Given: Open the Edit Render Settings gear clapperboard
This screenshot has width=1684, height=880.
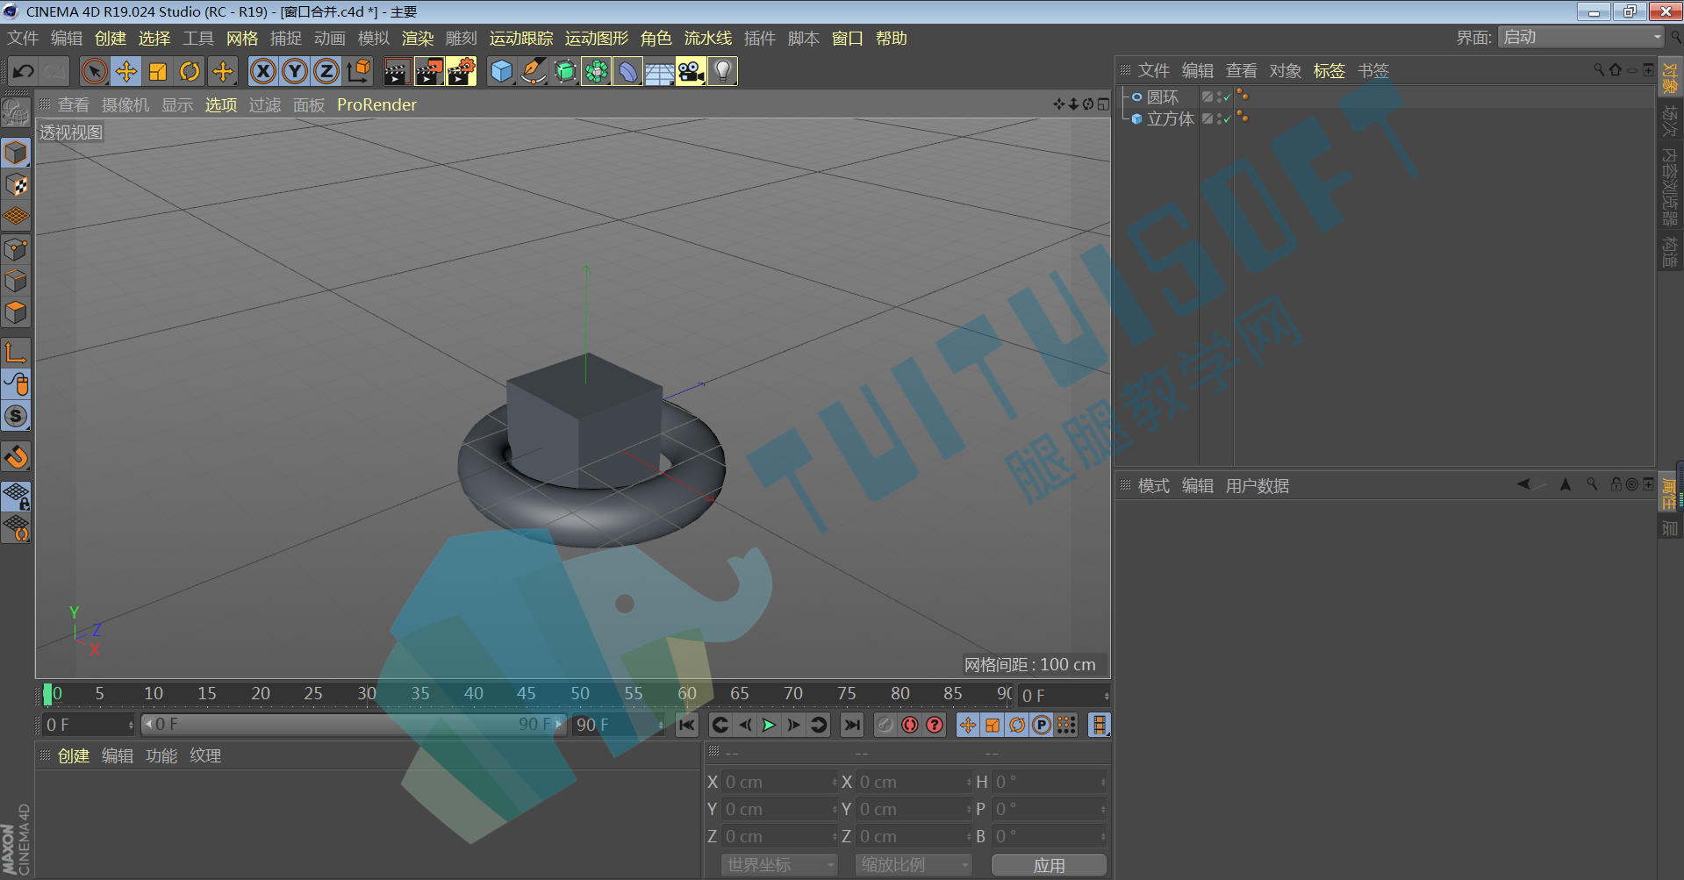Looking at the screenshot, I should click(461, 71).
